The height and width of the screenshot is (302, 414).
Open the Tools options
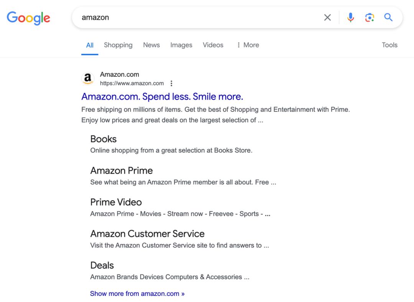point(389,45)
